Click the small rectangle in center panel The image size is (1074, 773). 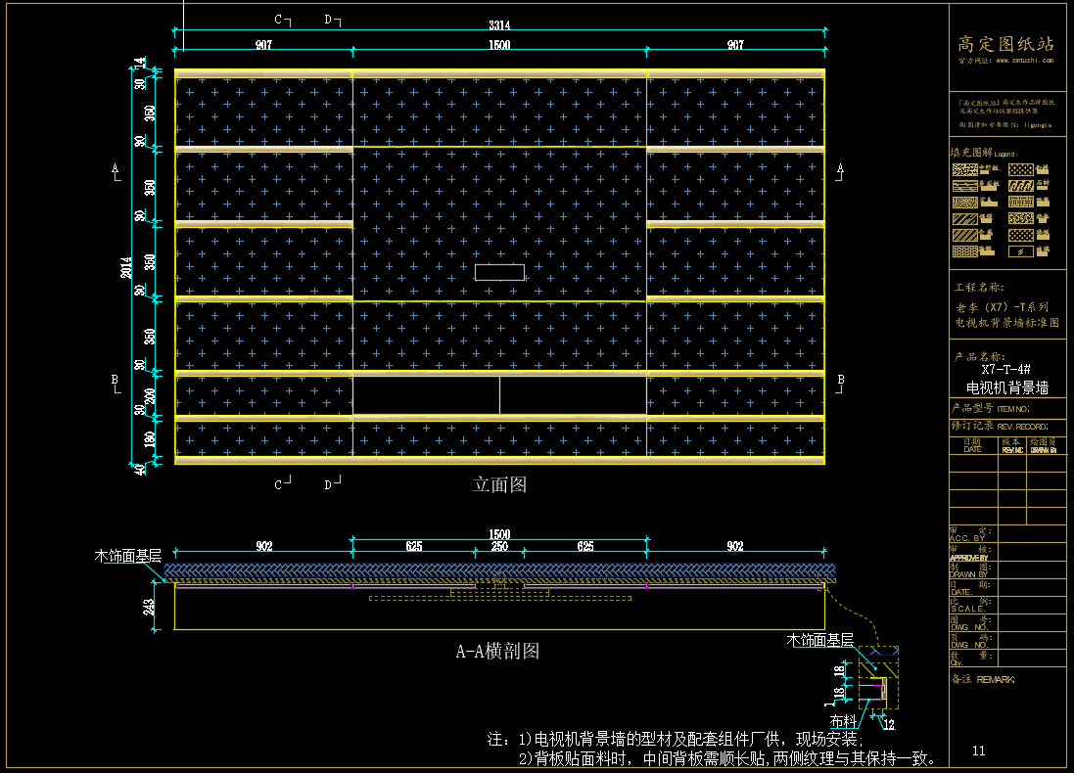point(499,272)
